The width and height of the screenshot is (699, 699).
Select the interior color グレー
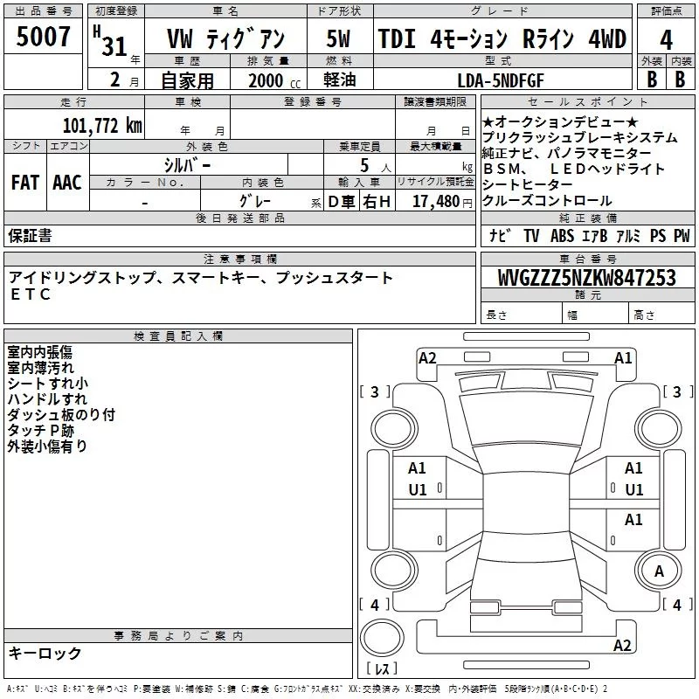(255, 201)
